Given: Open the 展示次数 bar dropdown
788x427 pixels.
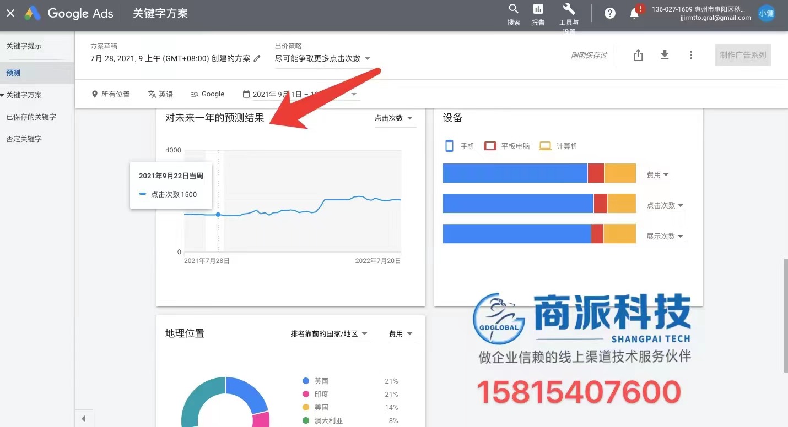Looking at the screenshot, I should 665,236.
